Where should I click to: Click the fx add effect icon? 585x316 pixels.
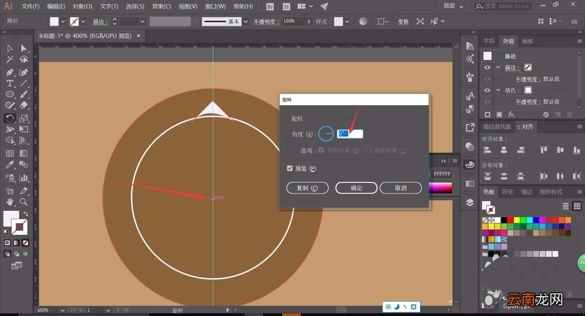pyautogui.click(x=511, y=114)
